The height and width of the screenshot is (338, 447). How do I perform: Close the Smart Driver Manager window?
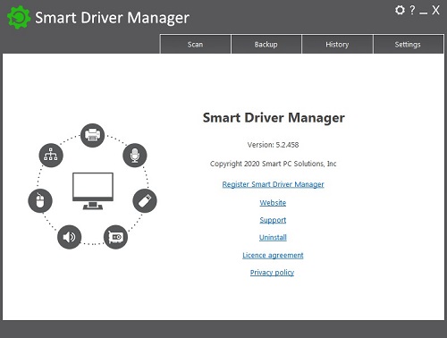coord(435,10)
